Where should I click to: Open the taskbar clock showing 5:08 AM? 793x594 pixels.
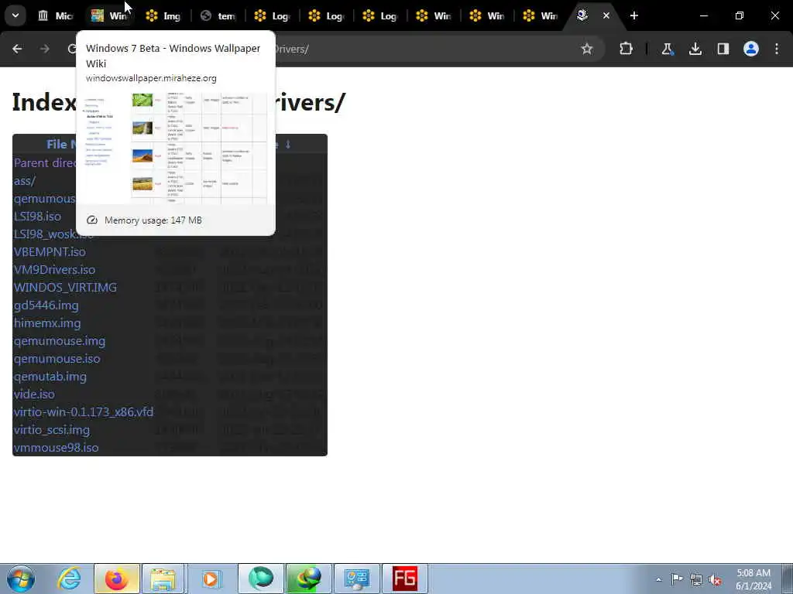[754, 579]
